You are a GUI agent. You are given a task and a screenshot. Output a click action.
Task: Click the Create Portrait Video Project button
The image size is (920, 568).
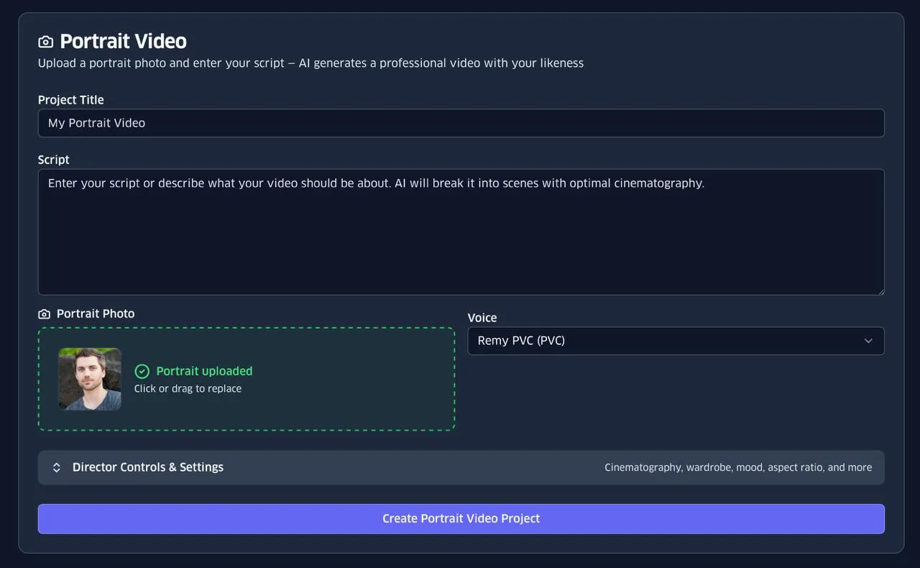click(x=461, y=518)
